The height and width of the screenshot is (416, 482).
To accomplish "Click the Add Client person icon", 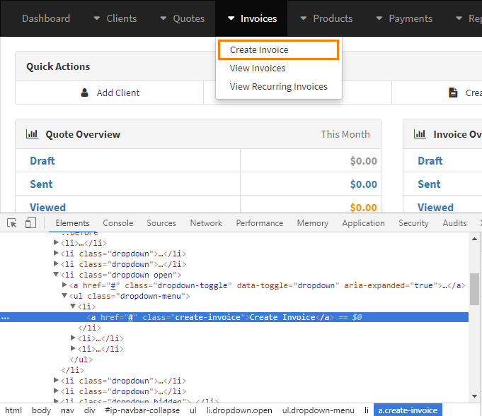I will [x=84, y=93].
